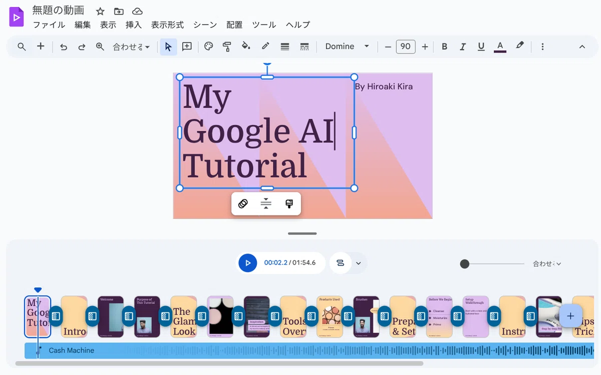
Task: Open the text color picker
Action: point(500,46)
